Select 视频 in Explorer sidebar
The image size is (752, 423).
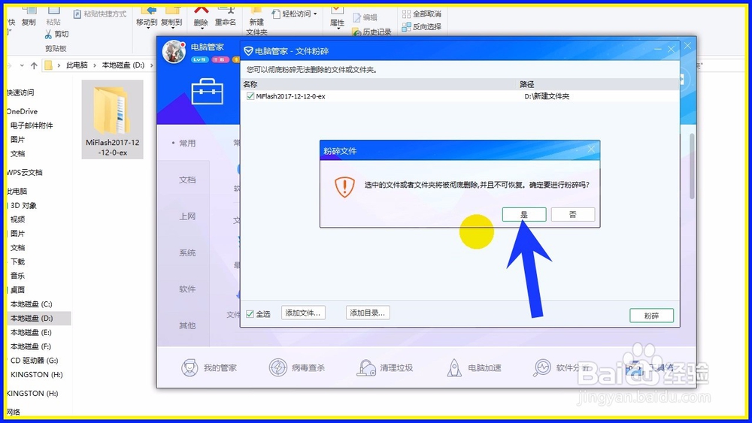pyautogui.click(x=18, y=219)
